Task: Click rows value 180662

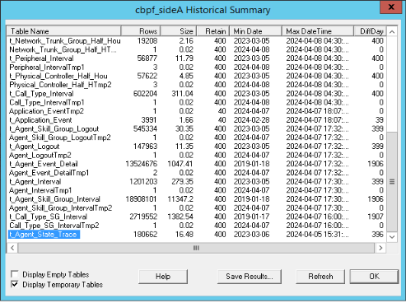Action: pyautogui.click(x=145, y=235)
